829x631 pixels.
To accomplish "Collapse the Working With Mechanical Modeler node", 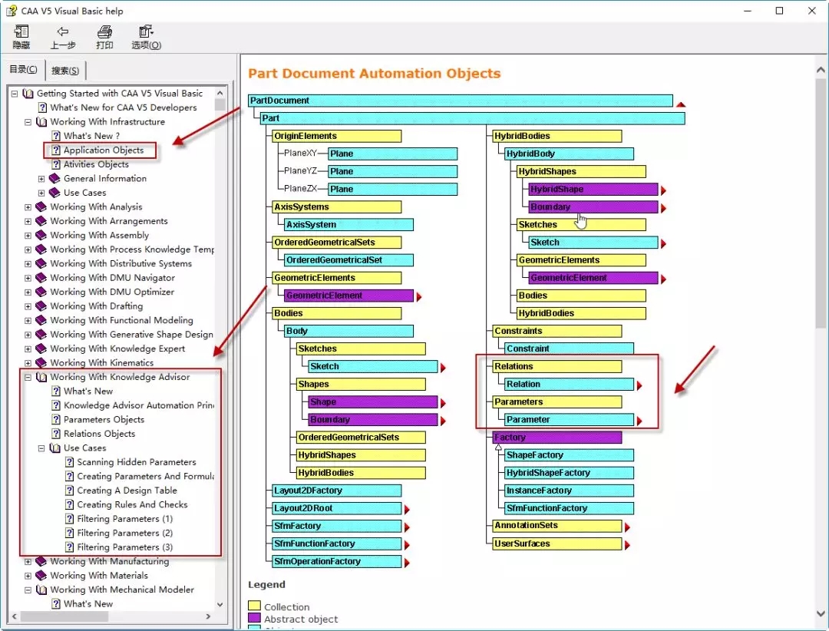I will [x=28, y=590].
